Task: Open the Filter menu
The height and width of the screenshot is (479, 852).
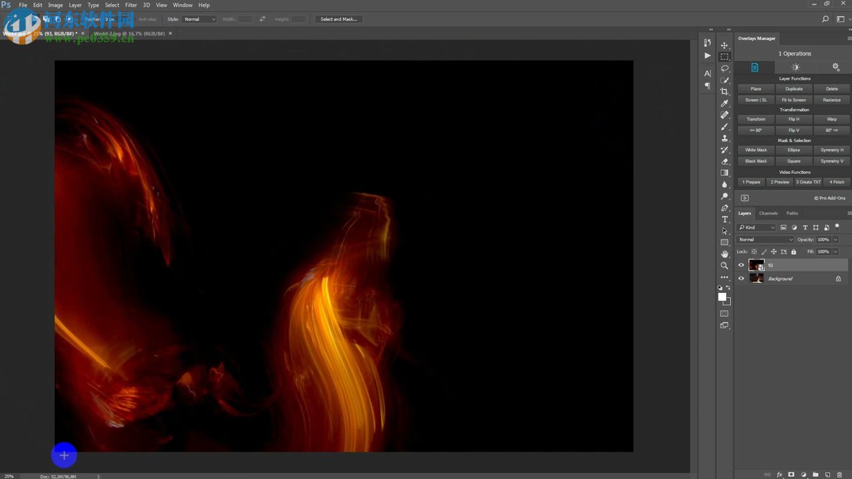Action: coord(131,5)
